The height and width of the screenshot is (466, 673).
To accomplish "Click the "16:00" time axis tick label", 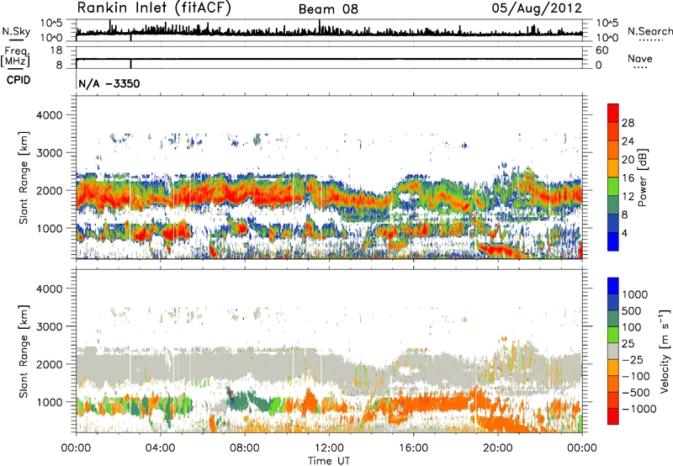I will [x=413, y=448].
